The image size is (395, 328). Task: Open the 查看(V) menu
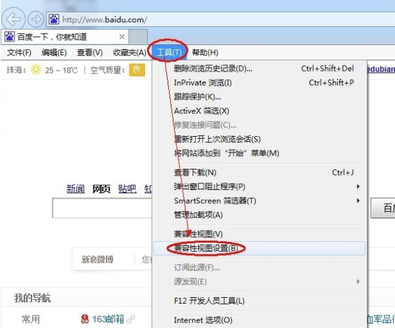coord(89,53)
